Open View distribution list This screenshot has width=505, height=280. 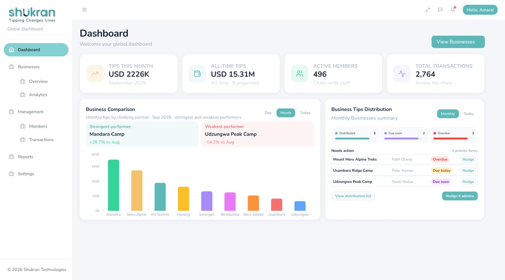point(353,196)
